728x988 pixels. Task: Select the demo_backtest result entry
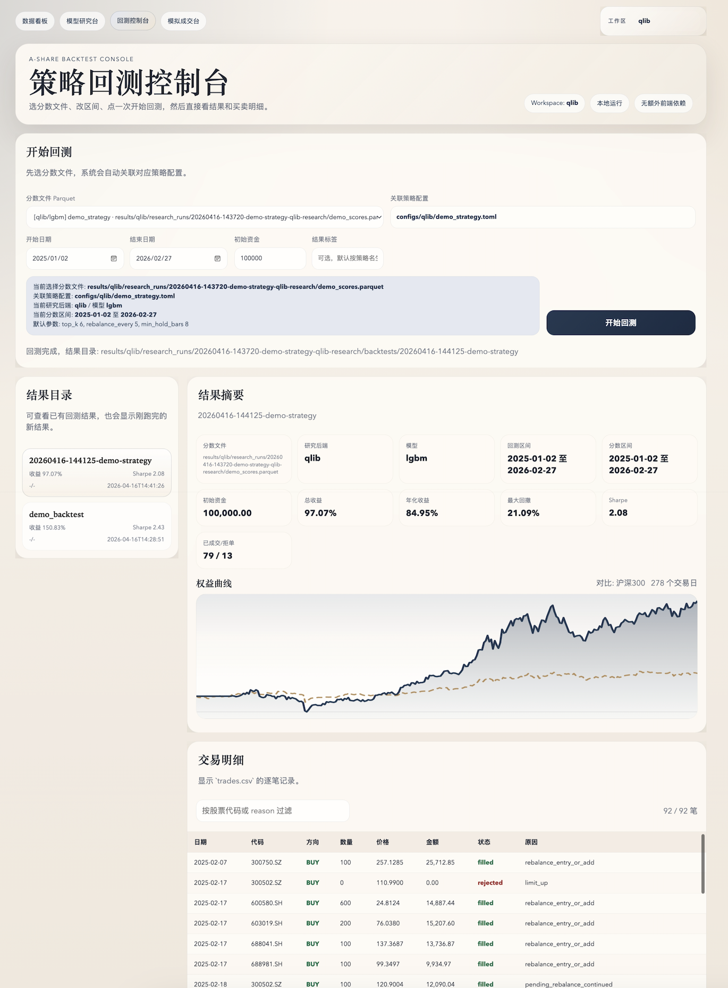click(x=97, y=526)
